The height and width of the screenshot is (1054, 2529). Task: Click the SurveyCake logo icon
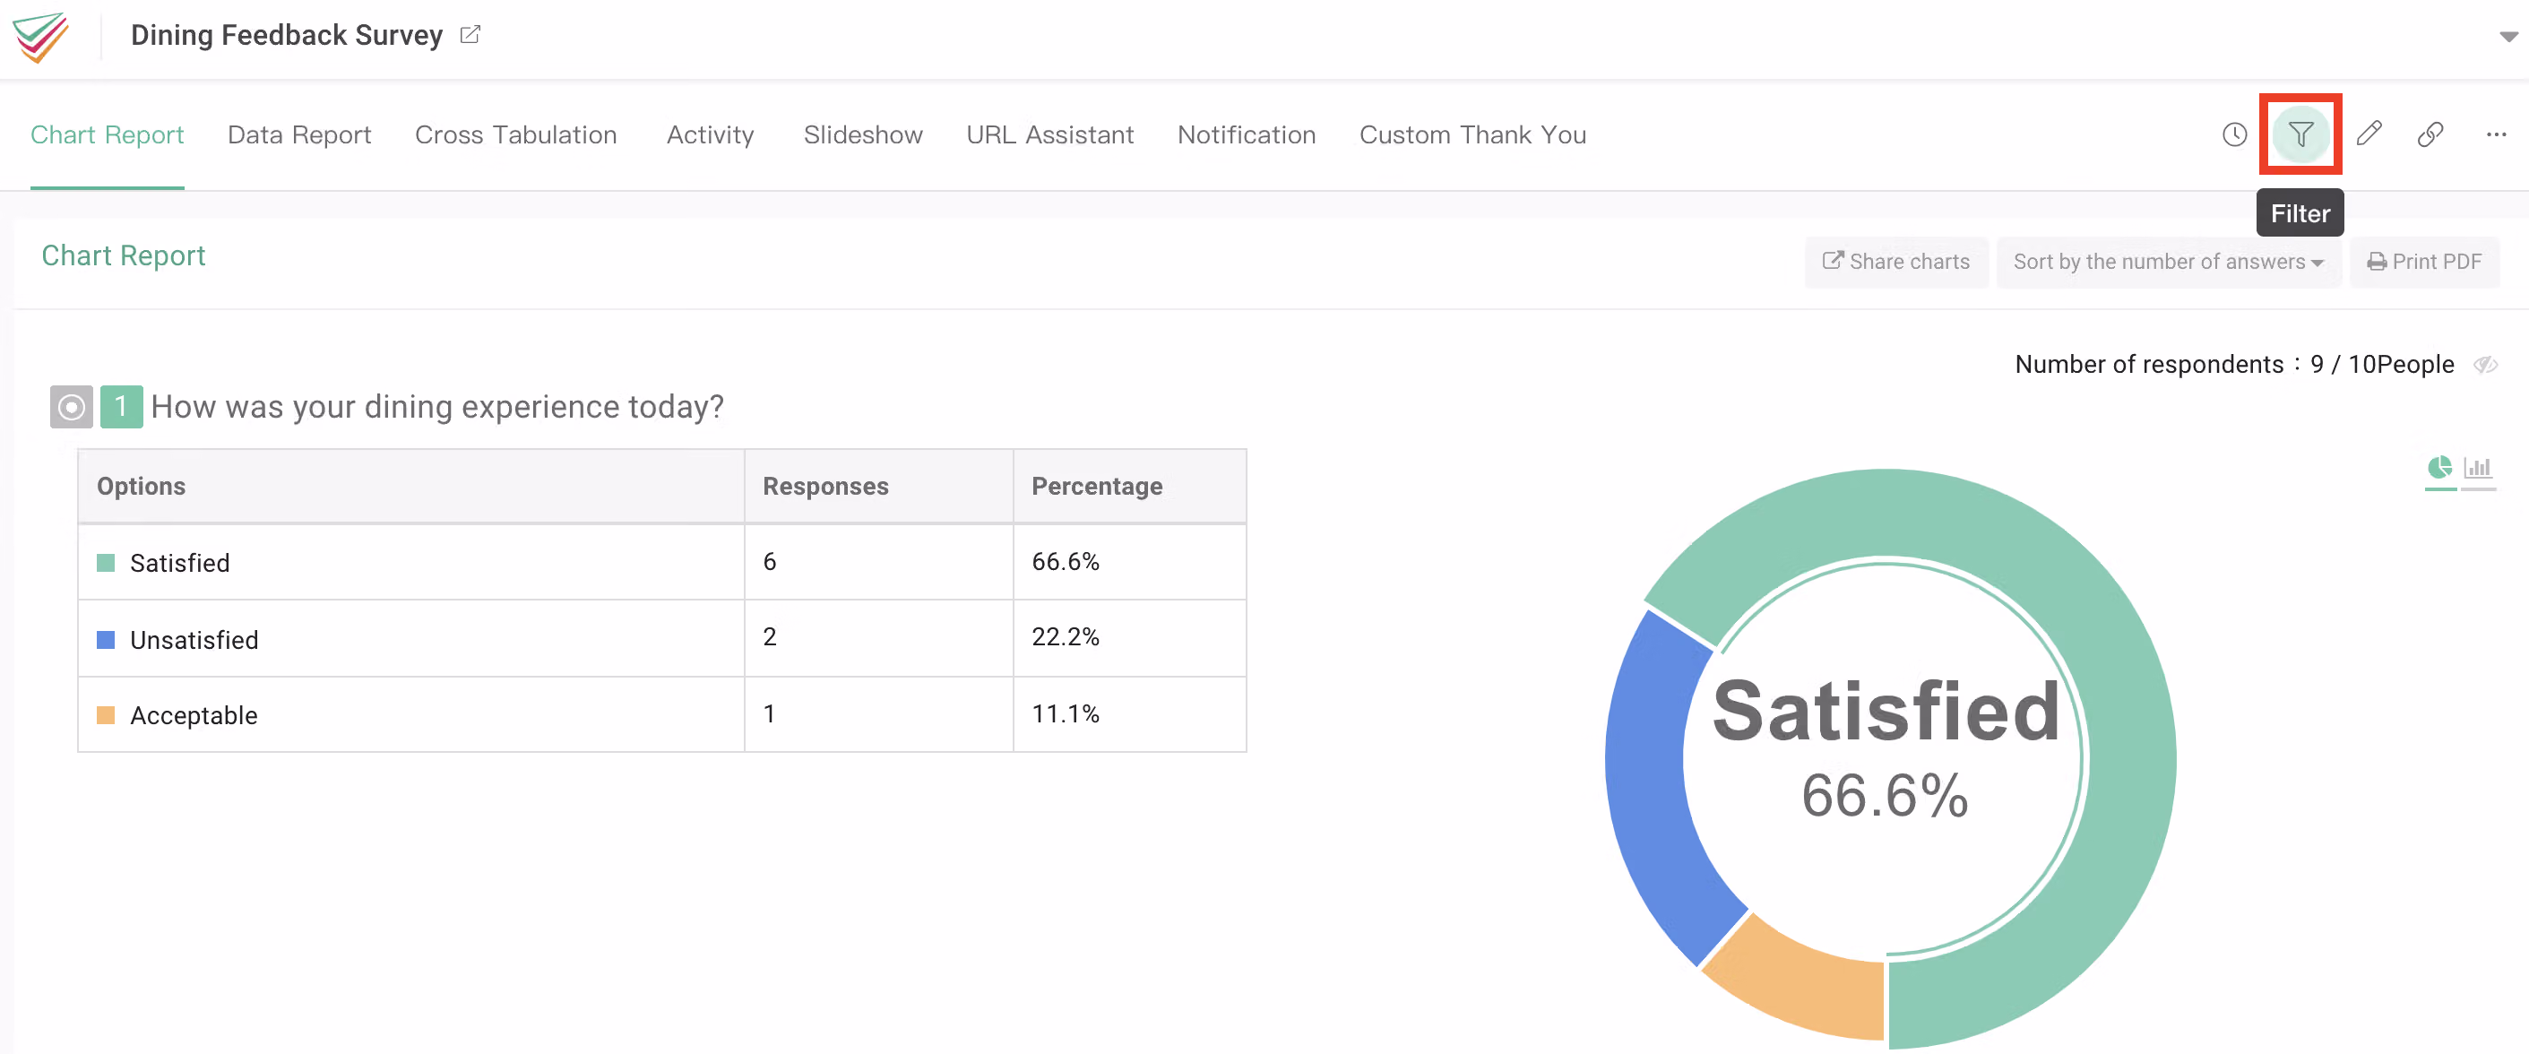(40, 38)
